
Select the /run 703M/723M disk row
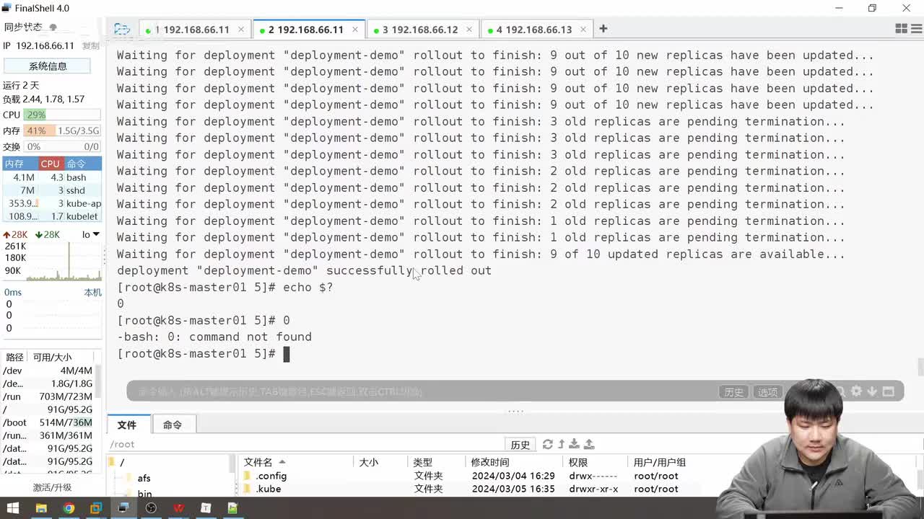click(x=49, y=396)
